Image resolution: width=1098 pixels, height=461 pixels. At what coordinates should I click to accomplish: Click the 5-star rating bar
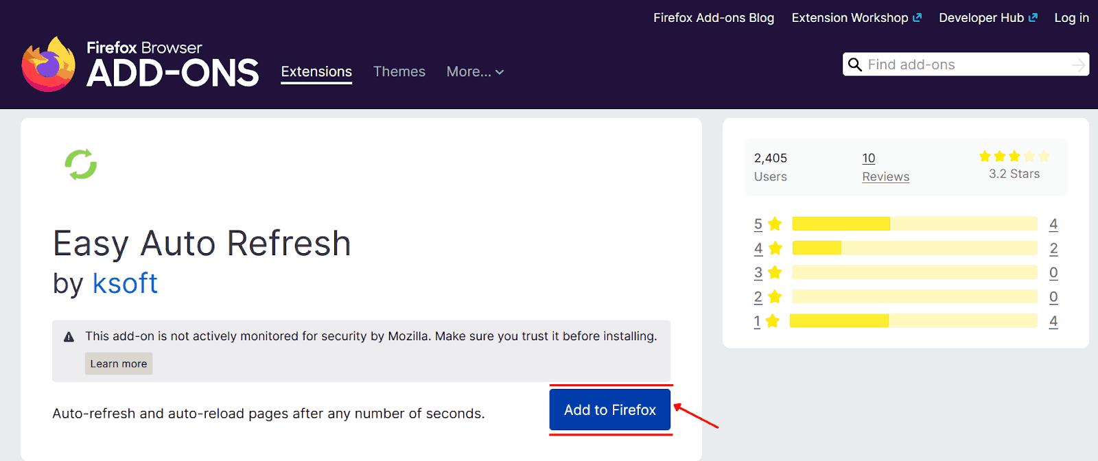tap(915, 224)
